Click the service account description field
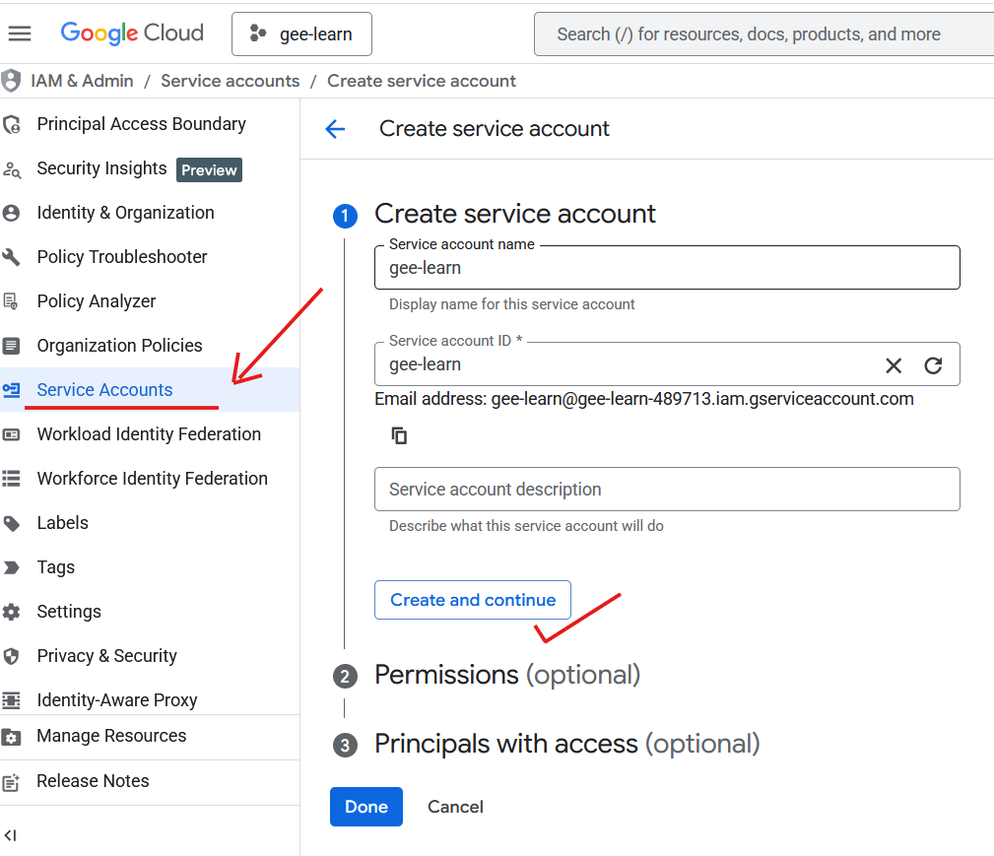The width and height of the screenshot is (994, 856). pos(667,489)
